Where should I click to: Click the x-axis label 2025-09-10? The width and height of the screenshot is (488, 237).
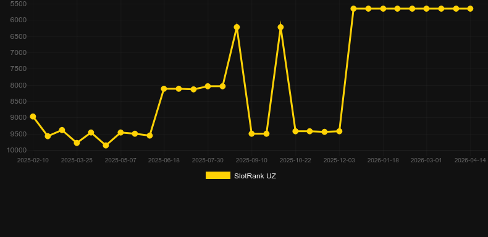pos(251,160)
